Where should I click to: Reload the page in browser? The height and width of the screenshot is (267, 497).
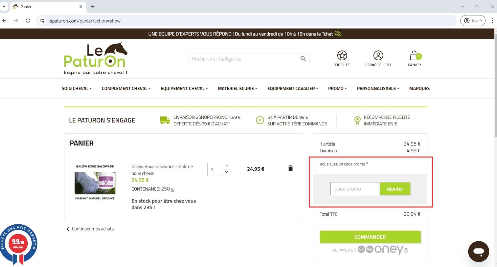point(28,21)
